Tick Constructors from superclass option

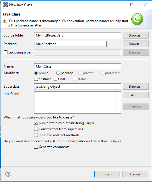click(36, 129)
